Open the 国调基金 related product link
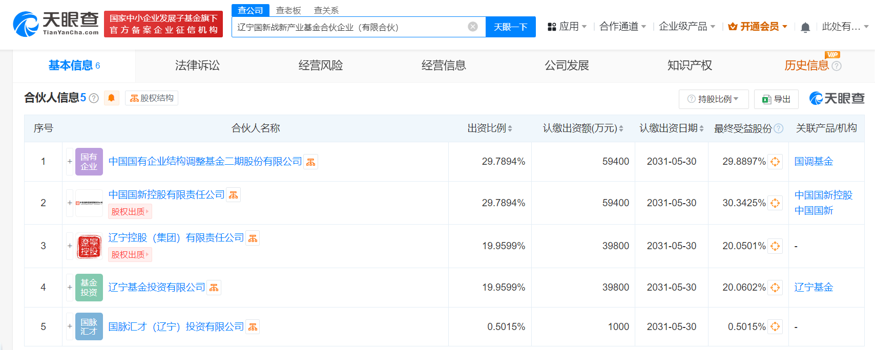 pyautogui.click(x=814, y=162)
